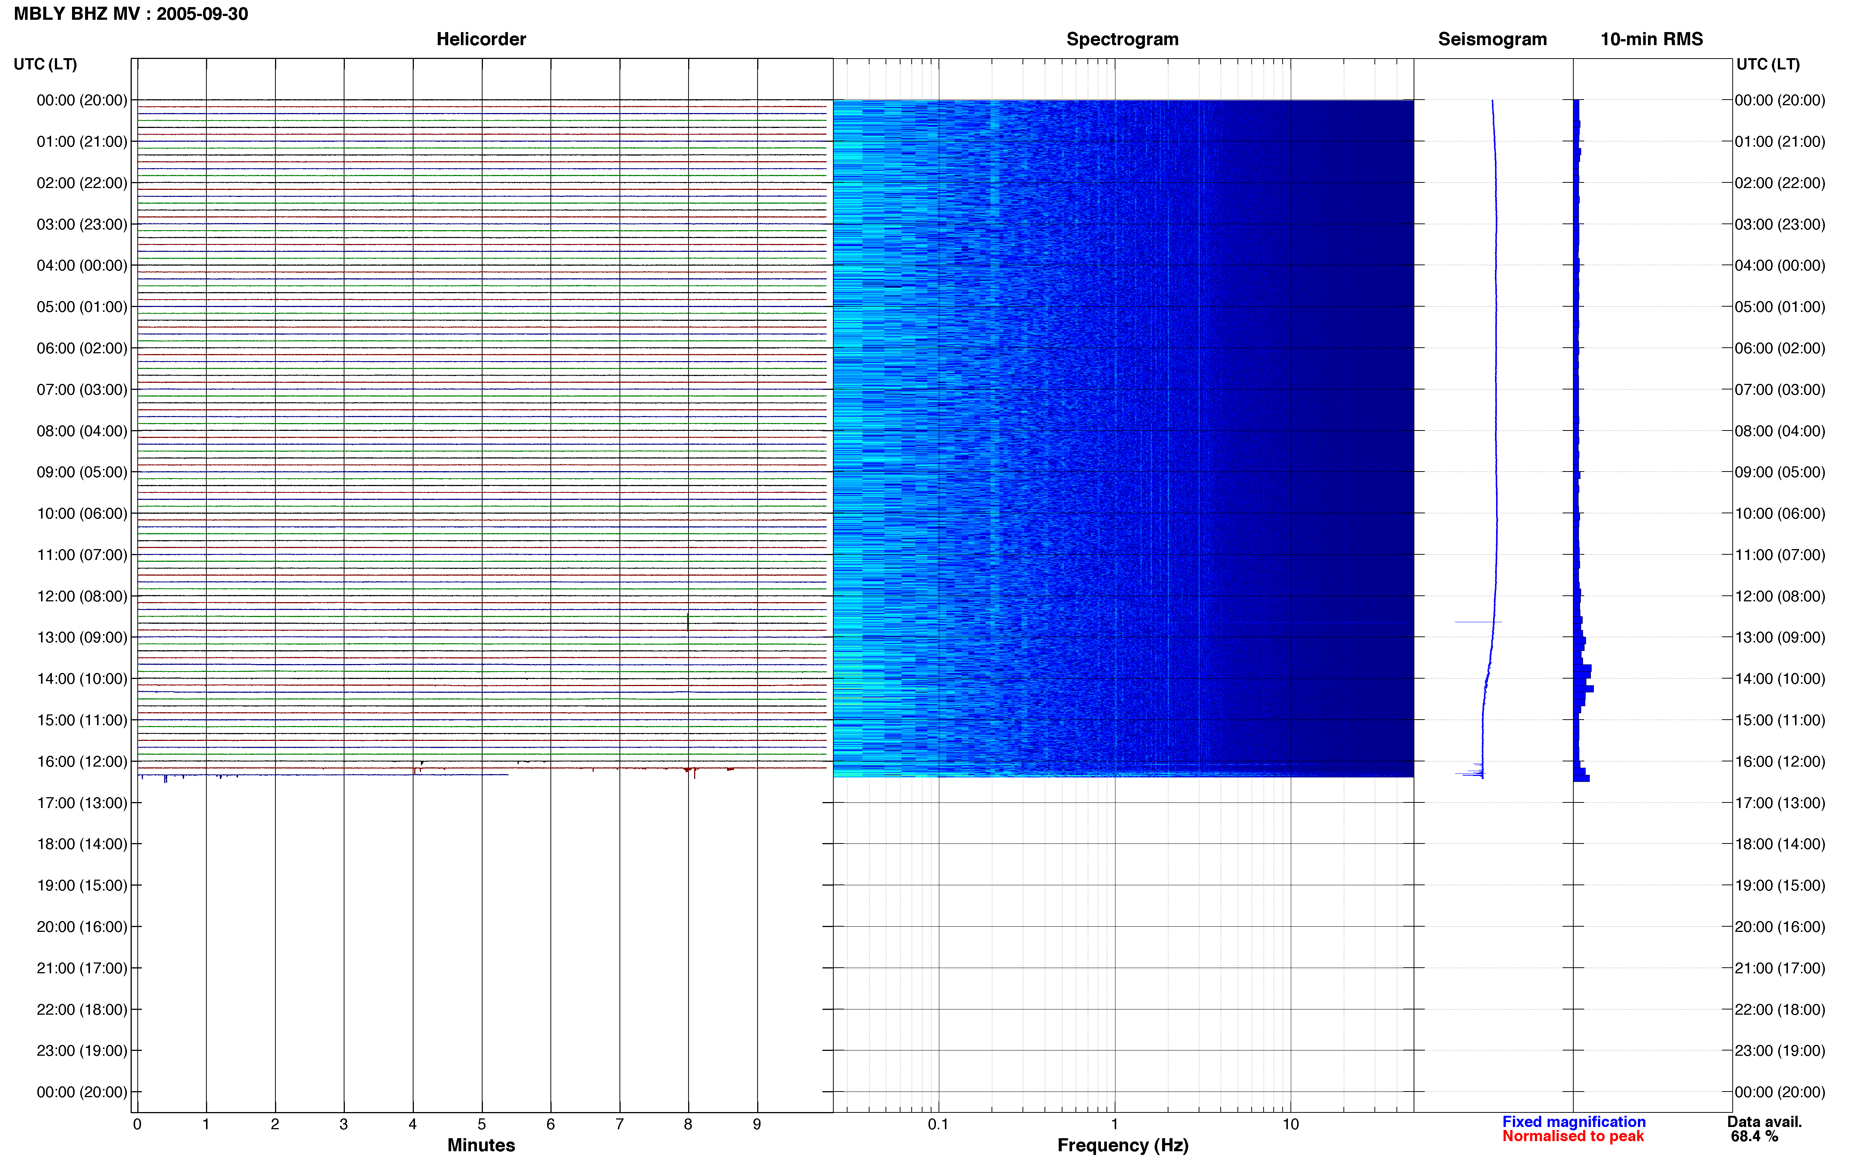Viewport: 1873px width, 1171px height.
Task: Click the 0.1 tick on frequency axis
Action: [x=938, y=1124]
